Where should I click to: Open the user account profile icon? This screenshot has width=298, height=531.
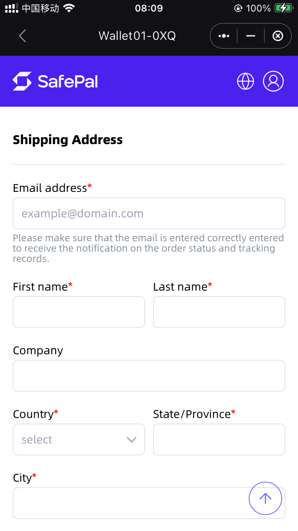(x=273, y=81)
